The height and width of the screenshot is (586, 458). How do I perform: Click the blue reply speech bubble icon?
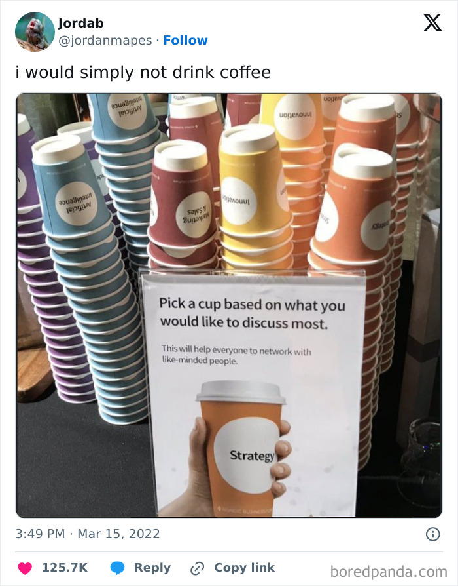(118, 568)
